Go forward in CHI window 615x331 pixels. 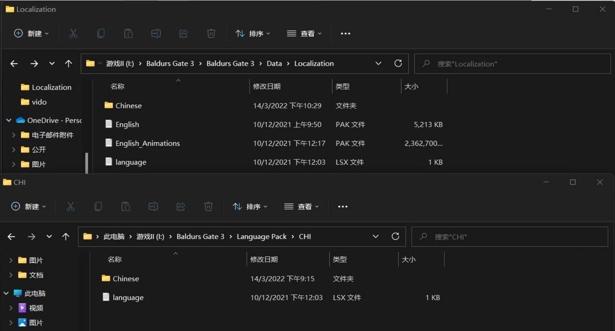(31, 237)
